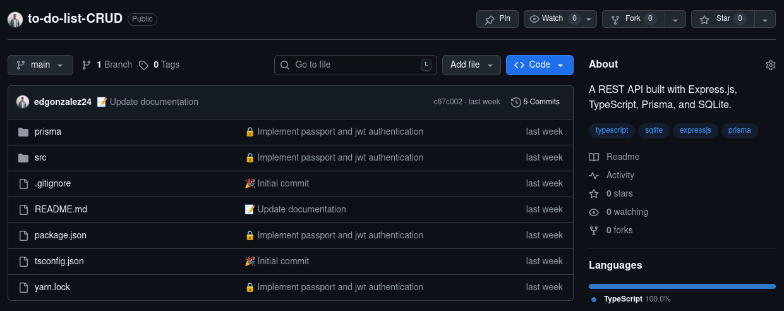Click the blue dot beside TypeScript
784x311 pixels.
tap(594, 300)
